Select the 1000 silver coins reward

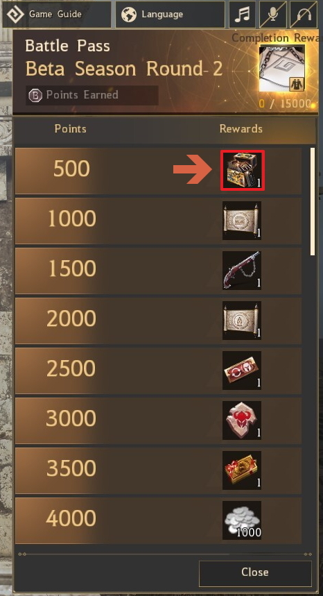(242, 520)
